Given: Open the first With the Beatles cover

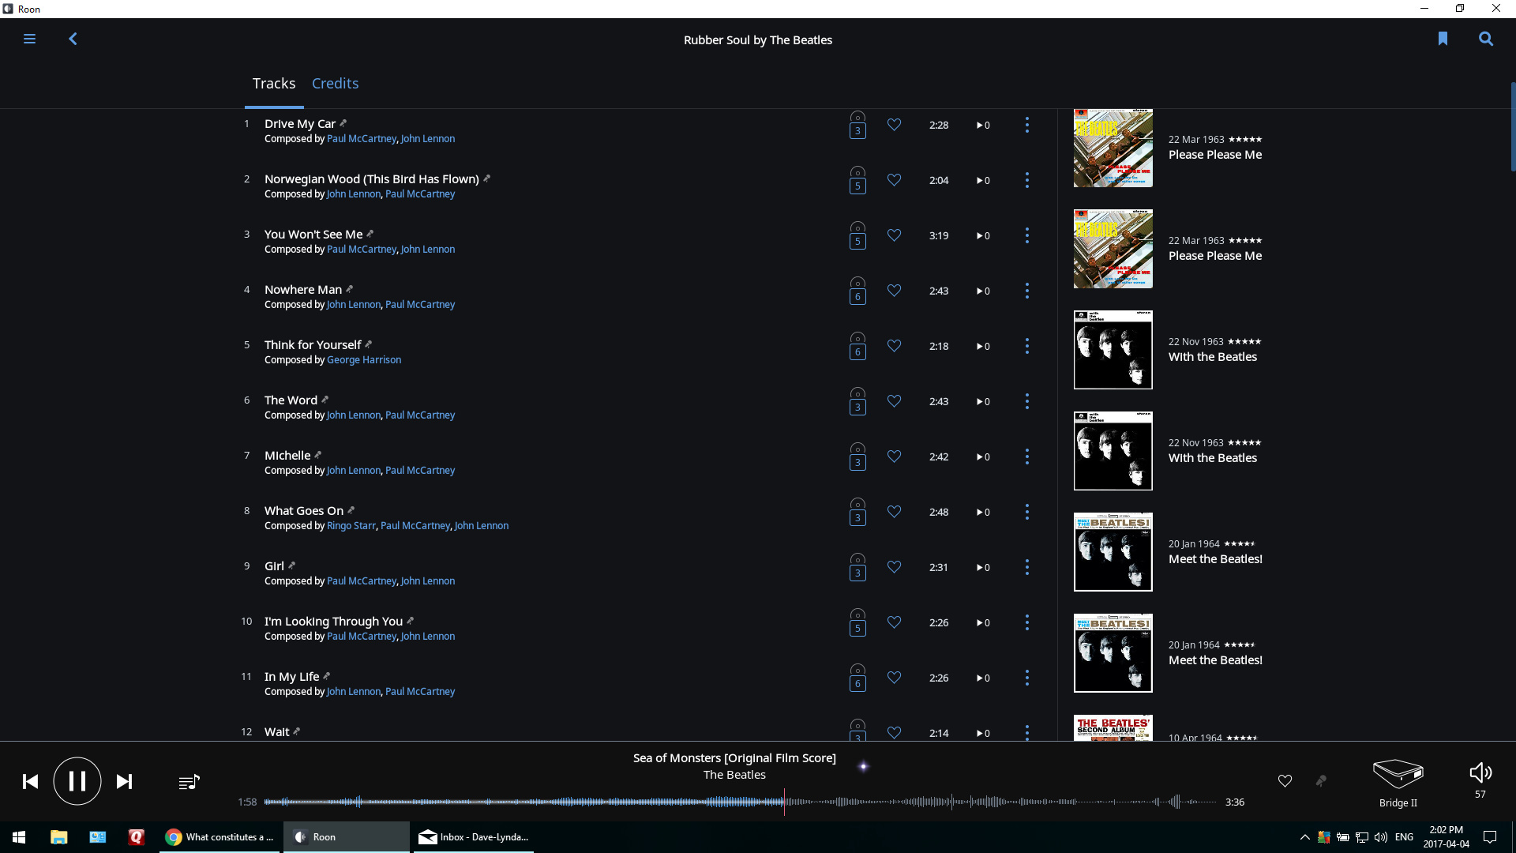Looking at the screenshot, I should (1113, 350).
